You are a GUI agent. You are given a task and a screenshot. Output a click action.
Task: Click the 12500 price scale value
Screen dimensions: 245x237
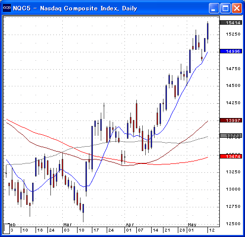[x=233, y=224]
